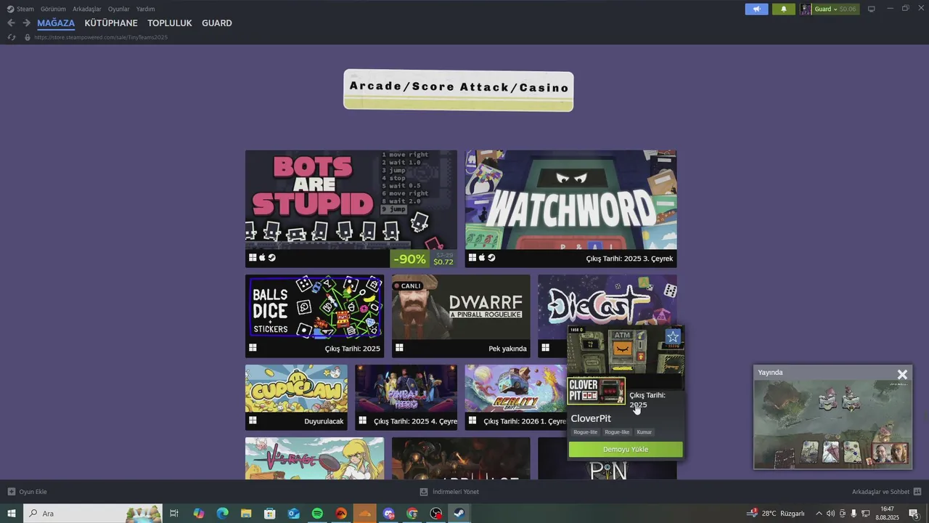The height and width of the screenshot is (523, 929).
Task: Go to the KÜTÜPHANE tab
Action: (111, 23)
